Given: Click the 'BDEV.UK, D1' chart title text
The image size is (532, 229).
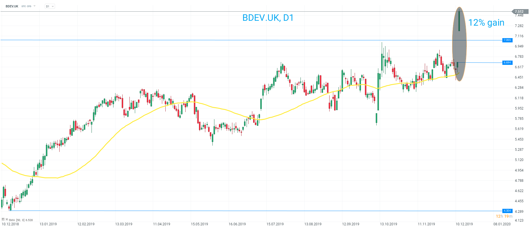Looking at the screenshot, I should point(268,18).
